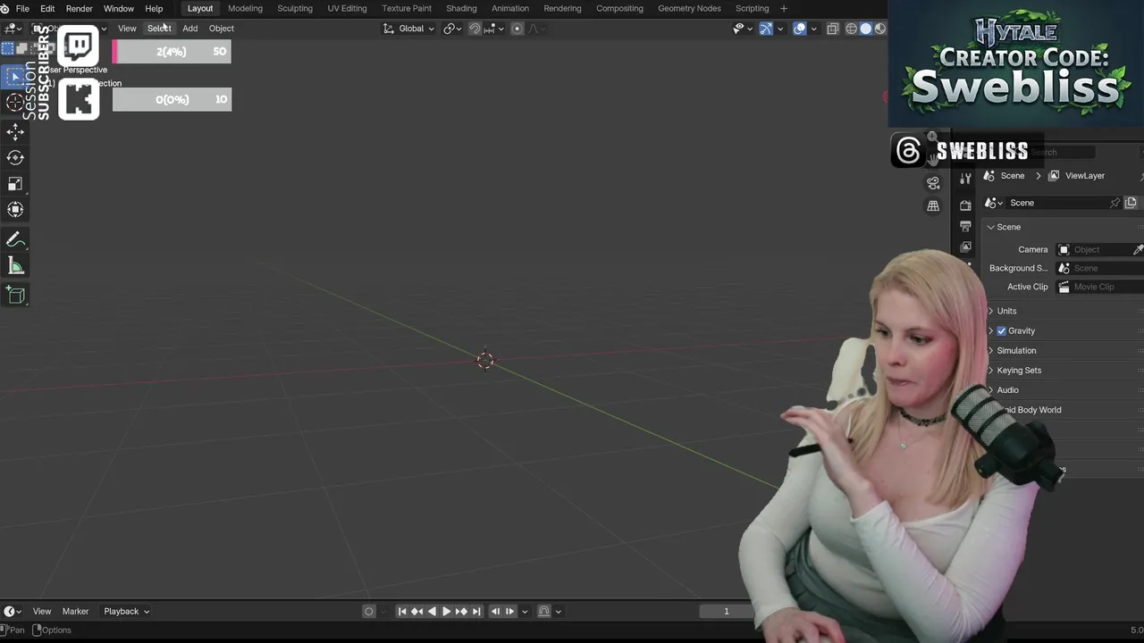This screenshot has height=643, width=1144.
Task: Open the Render menu
Action: pos(79,8)
